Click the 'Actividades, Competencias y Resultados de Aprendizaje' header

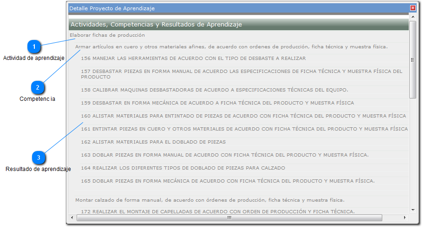click(239, 25)
